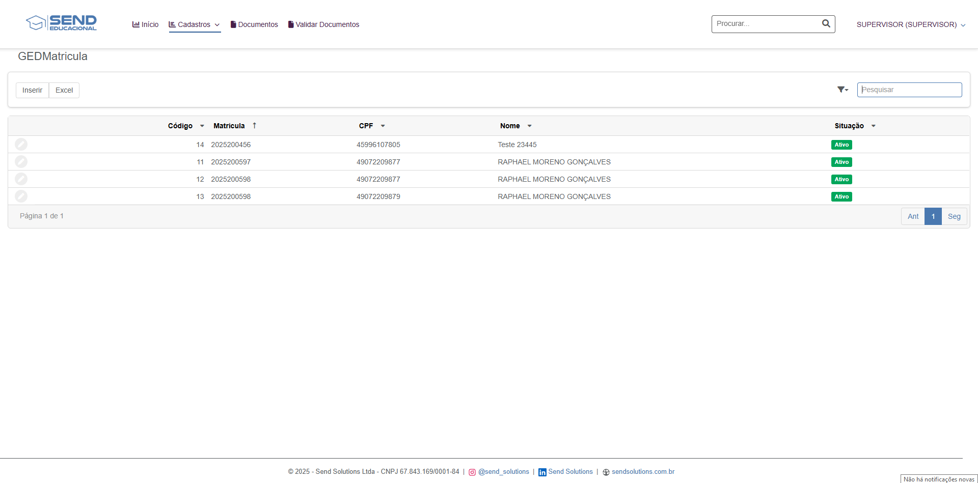Expand the SUPERVISOR user menu

pos(911,24)
